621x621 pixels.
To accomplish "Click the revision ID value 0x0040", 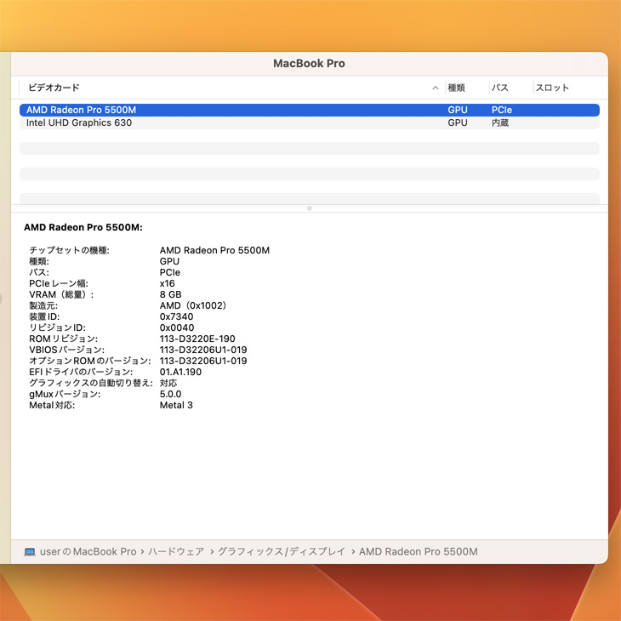I will tap(177, 328).
